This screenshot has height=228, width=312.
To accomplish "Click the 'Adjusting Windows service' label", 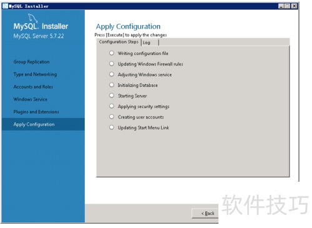I will pos(145,74).
